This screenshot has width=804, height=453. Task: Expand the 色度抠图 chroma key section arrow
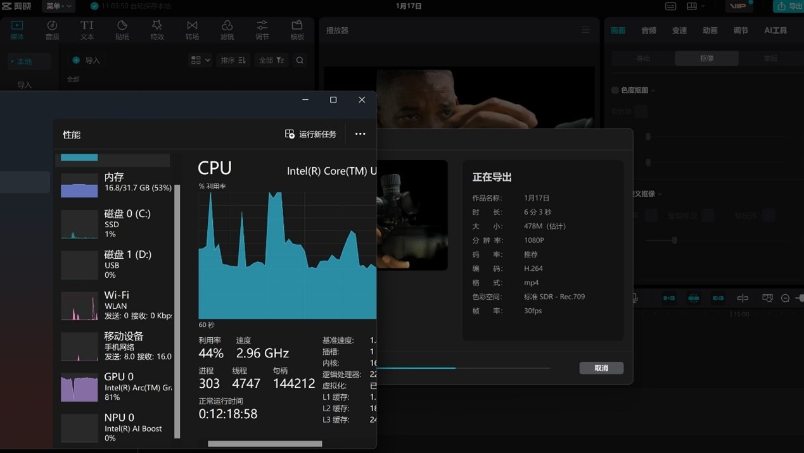point(653,90)
